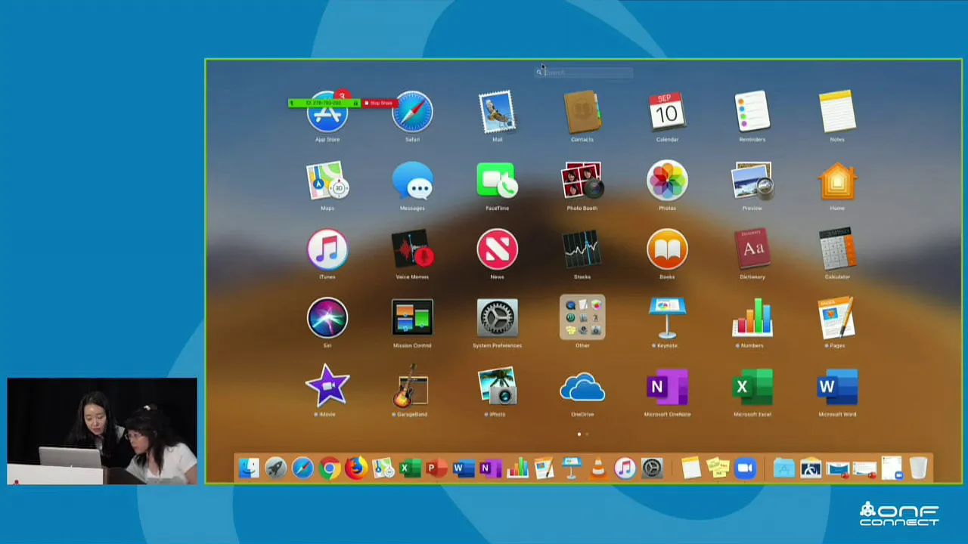Select the first Launchpad page dot
The height and width of the screenshot is (544, 968).
point(579,434)
